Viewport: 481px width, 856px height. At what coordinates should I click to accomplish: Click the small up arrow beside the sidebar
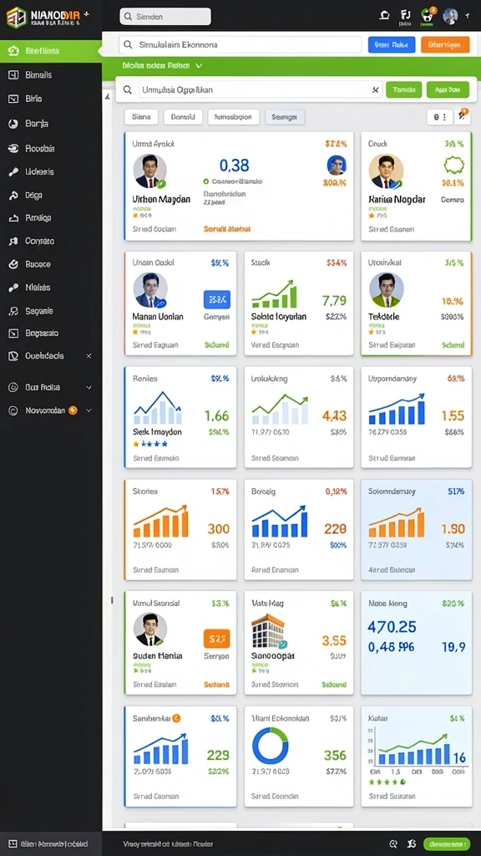coord(108,97)
